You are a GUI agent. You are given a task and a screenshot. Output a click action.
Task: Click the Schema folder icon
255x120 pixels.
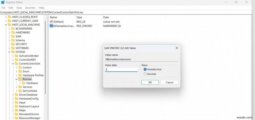click(13, 40)
